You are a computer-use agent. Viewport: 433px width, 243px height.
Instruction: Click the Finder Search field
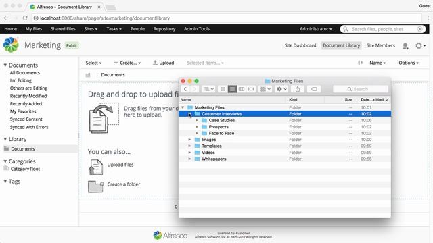click(x=361, y=89)
